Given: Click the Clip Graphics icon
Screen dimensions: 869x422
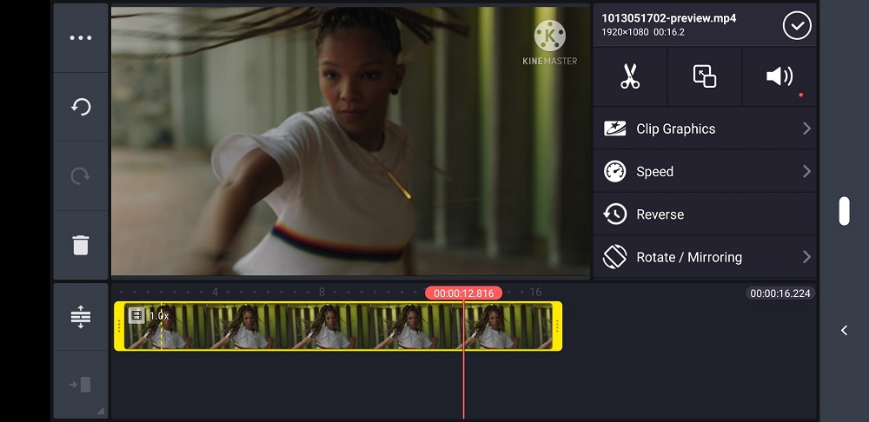Looking at the screenshot, I should pyautogui.click(x=614, y=129).
